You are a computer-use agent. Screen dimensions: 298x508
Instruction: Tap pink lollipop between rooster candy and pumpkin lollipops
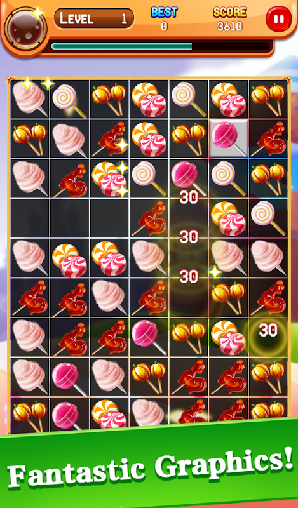(149, 337)
